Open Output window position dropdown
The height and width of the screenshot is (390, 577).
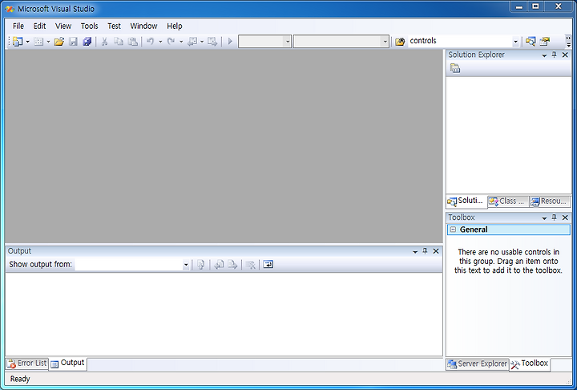(415, 251)
